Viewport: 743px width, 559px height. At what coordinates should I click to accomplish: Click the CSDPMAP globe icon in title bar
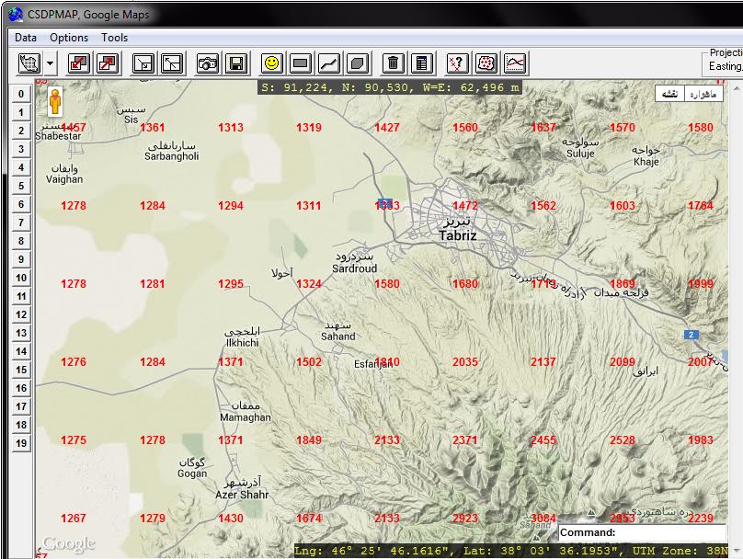16,14
